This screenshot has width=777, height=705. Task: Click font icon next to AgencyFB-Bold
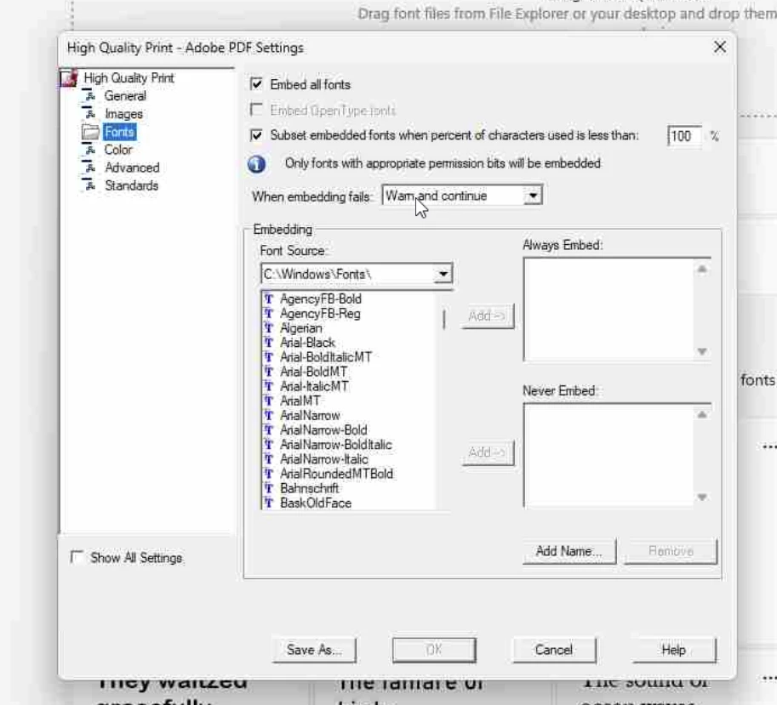[269, 298]
